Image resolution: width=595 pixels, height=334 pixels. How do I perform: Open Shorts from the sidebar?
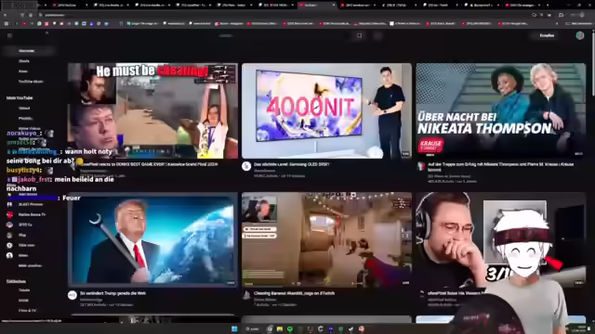pos(24,61)
